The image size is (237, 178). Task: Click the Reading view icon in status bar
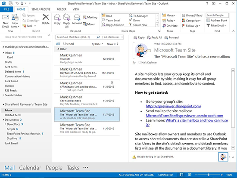[x=190, y=175]
